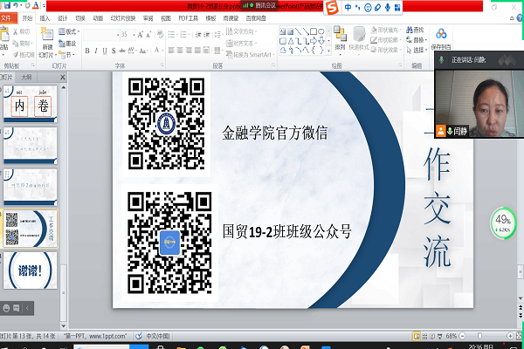Select the Triangle shape in gallery

(x=291, y=41)
